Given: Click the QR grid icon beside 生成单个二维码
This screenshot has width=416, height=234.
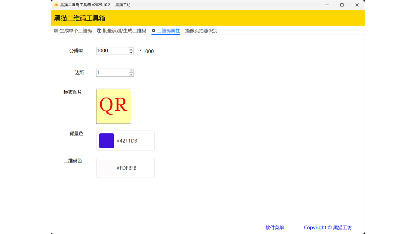Looking at the screenshot, I should point(56,31).
